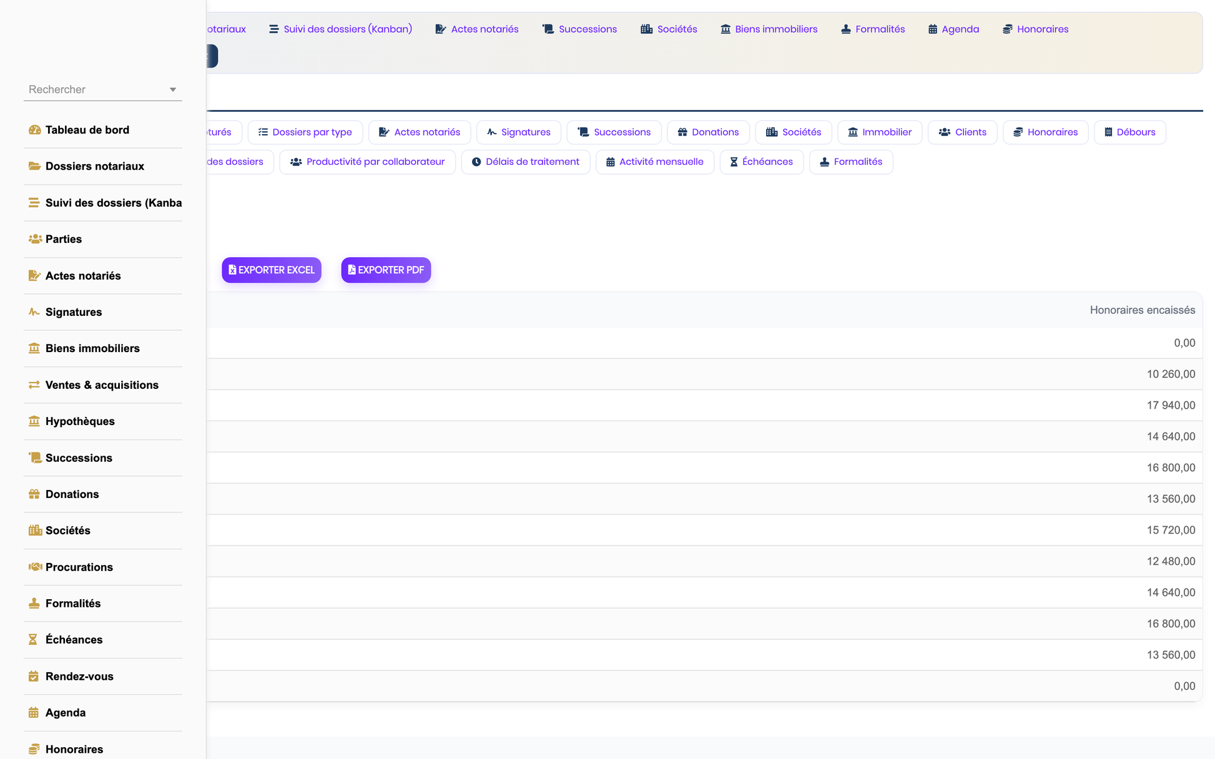Open Formalités in the top navigation bar

tap(873, 29)
